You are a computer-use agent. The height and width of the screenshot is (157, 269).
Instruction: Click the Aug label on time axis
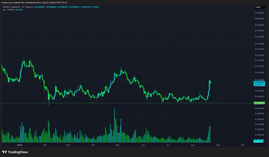193,145
